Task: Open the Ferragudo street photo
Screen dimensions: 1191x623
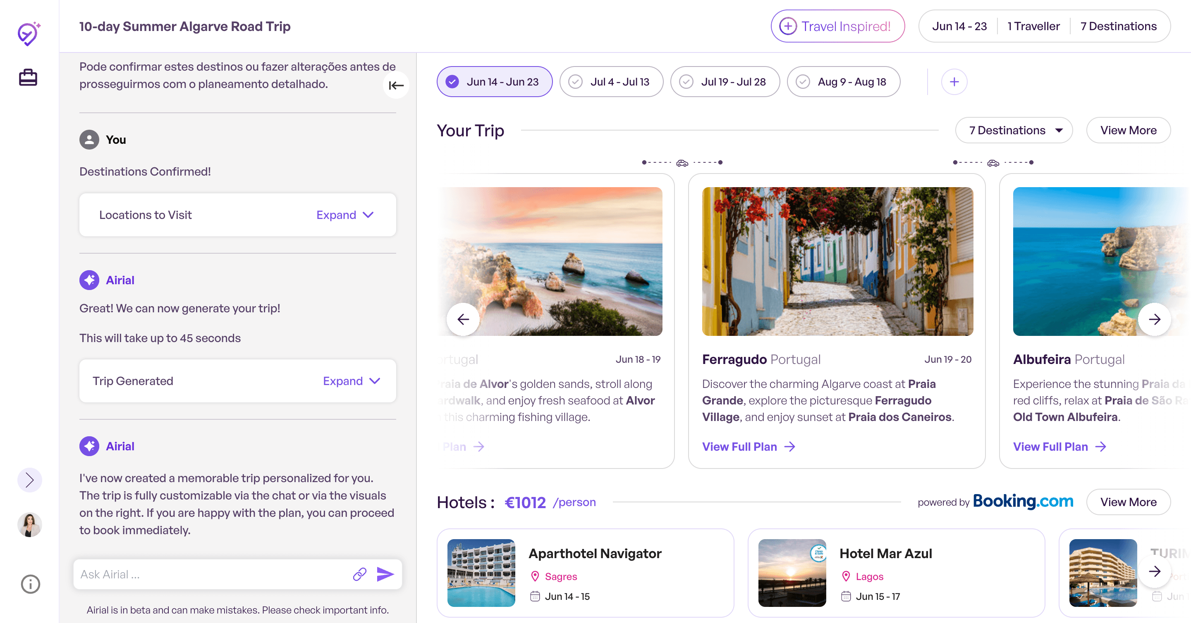Action: click(837, 262)
